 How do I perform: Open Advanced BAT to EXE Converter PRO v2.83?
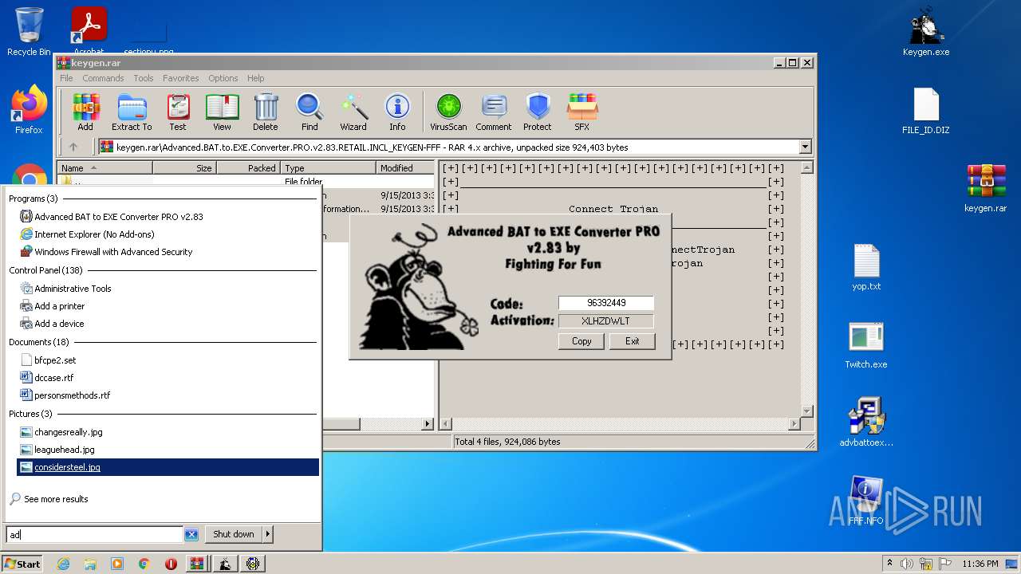point(118,217)
